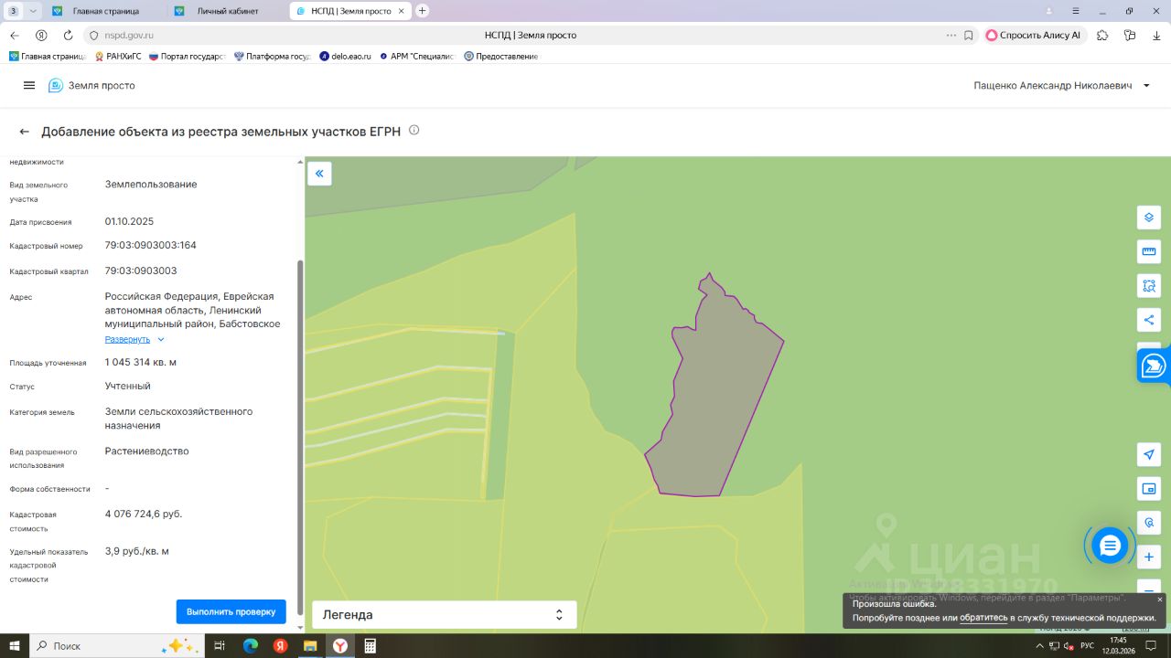Switch input language via РУС indicator
1171x658 pixels.
click(x=1087, y=645)
